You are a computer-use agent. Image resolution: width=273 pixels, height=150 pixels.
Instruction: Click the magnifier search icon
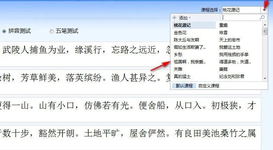click(x=262, y=17)
